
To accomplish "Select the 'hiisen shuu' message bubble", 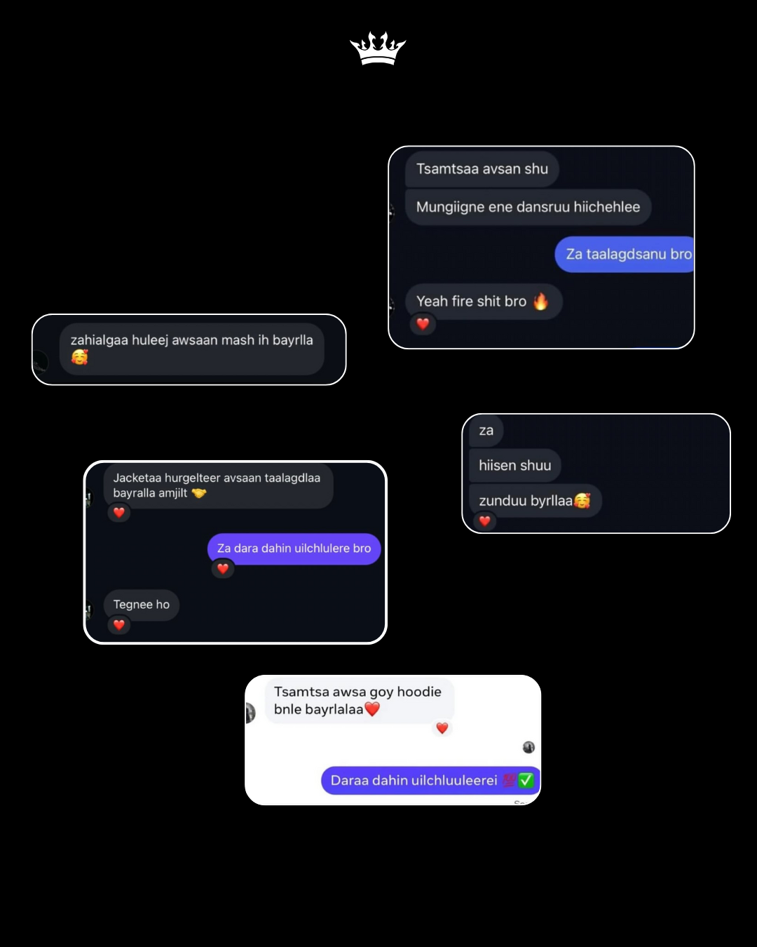I will click(515, 465).
